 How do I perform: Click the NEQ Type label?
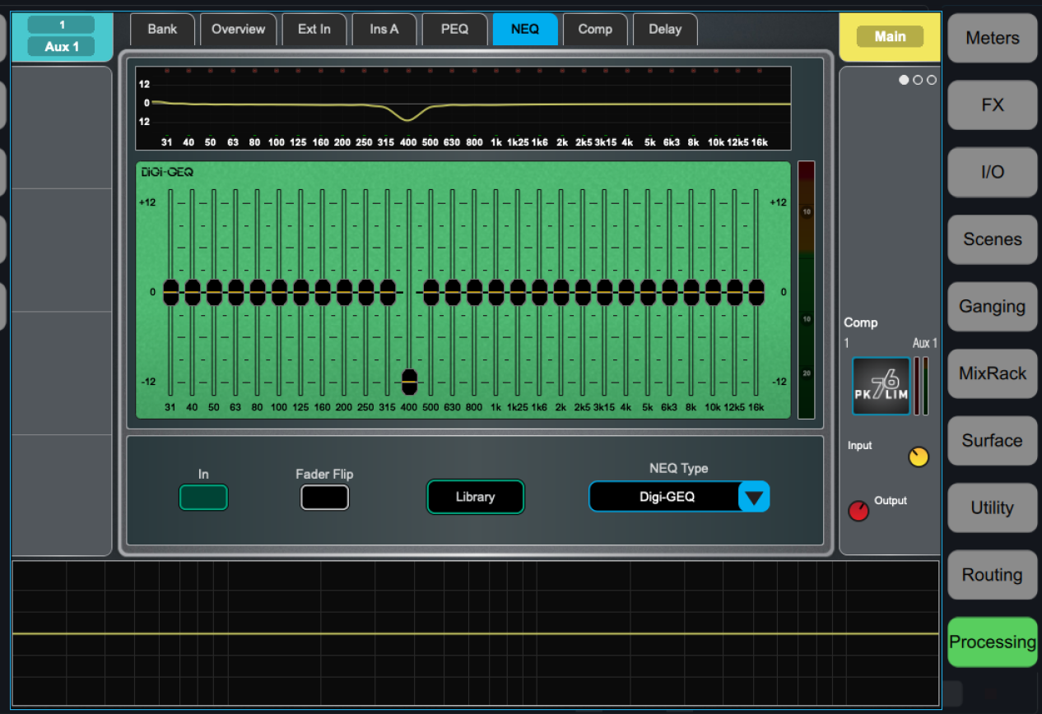pos(679,468)
